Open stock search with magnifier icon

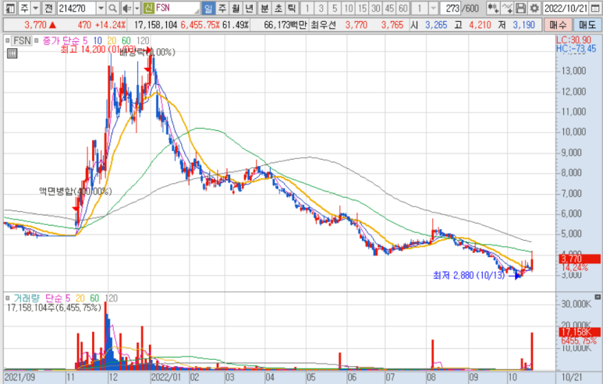pos(112,8)
